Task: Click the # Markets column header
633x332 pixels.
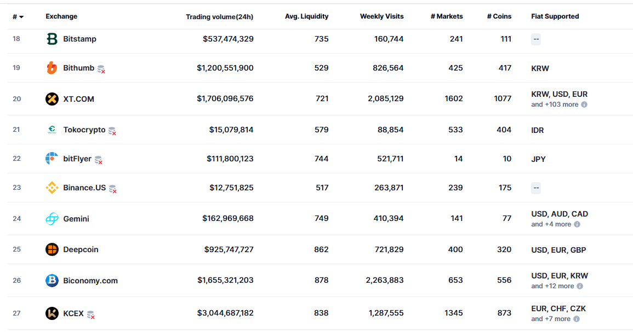Action: 447,16
